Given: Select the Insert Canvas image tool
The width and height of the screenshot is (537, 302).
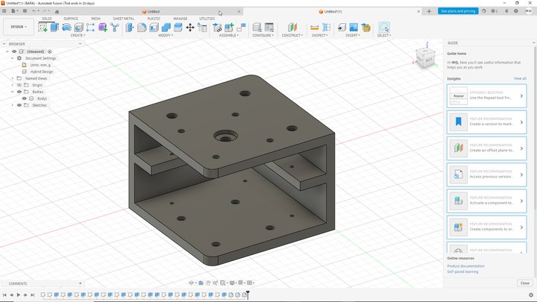Looking at the screenshot, I should coord(354,28).
